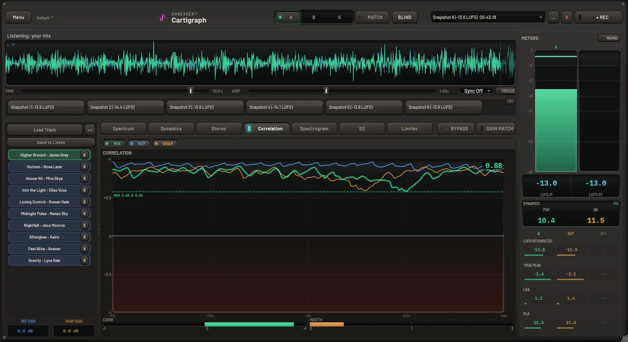
Task: Click the Load Track button
Action: 45,130
